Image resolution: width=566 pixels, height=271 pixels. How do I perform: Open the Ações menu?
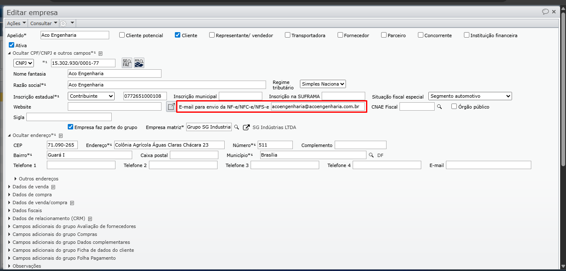[x=17, y=23]
